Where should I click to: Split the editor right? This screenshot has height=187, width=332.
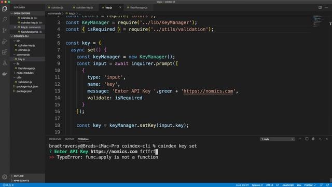coord(320,7)
